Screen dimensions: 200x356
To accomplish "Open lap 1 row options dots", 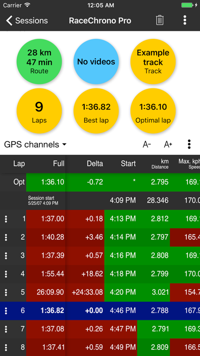I will (6, 219).
